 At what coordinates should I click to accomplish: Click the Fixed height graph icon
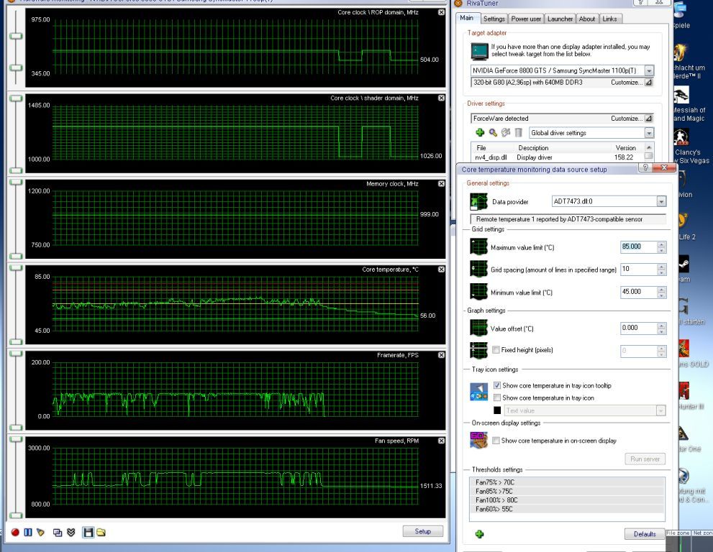pyautogui.click(x=478, y=350)
